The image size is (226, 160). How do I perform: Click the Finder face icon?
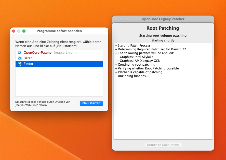[20, 64]
